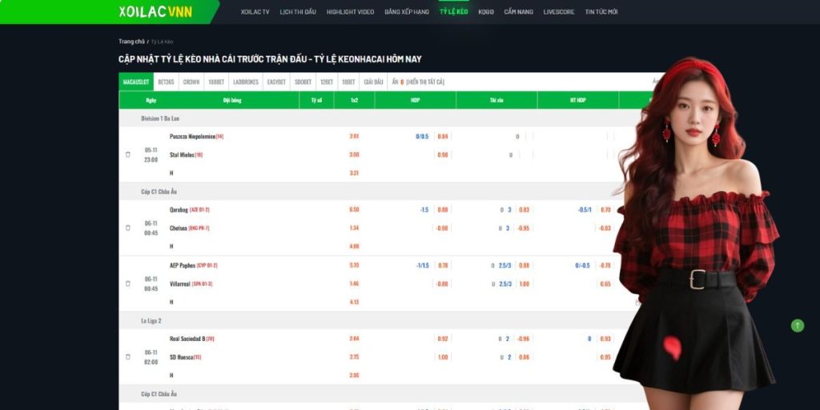The height and width of the screenshot is (410, 820).
Task: Click the Chelsea team name link
Action: pyautogui.click(x=179, y=228)
